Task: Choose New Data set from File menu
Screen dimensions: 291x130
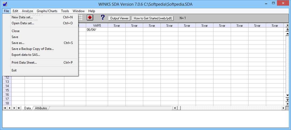Action: 42,17
